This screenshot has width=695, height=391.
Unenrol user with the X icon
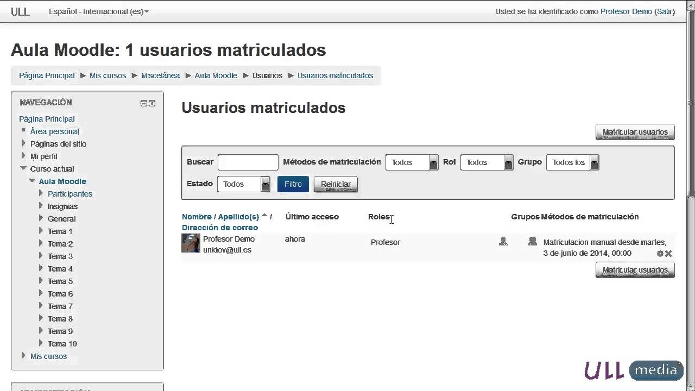click(668, 254)
